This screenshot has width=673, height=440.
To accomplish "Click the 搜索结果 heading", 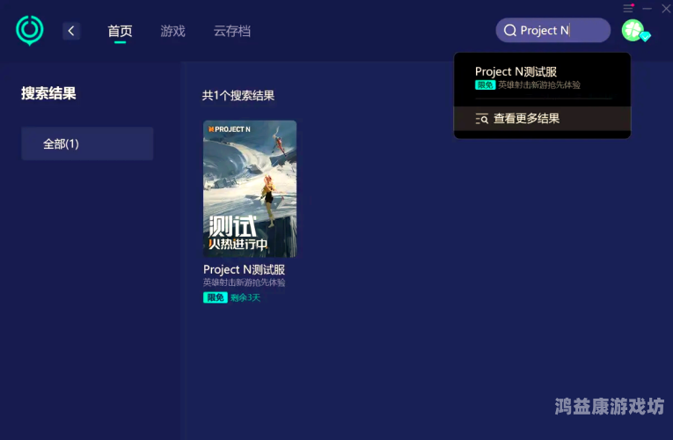I will click(x=48, y=93).
